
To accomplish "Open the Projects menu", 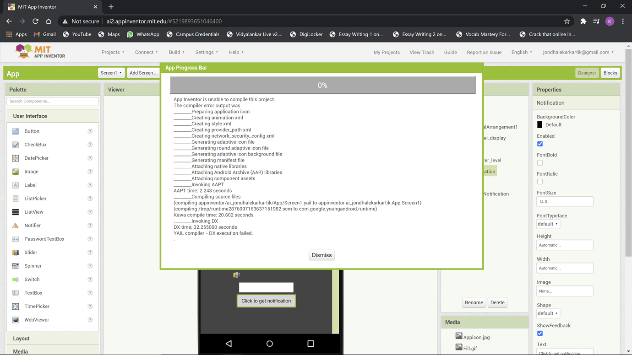I will (x=113, y=52).
